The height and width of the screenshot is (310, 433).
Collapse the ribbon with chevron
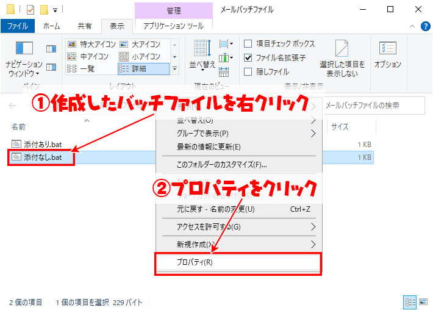pos(412,26)
